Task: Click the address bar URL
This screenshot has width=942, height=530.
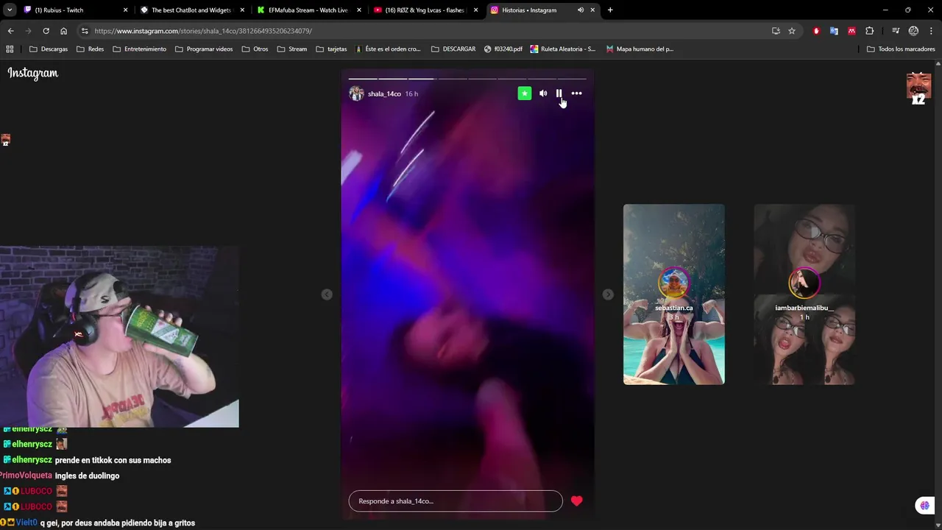Action: click(x=203, y=31)
